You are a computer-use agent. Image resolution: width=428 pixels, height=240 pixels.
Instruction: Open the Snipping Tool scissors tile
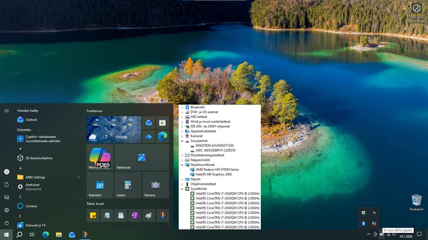(x=163, y=216)
